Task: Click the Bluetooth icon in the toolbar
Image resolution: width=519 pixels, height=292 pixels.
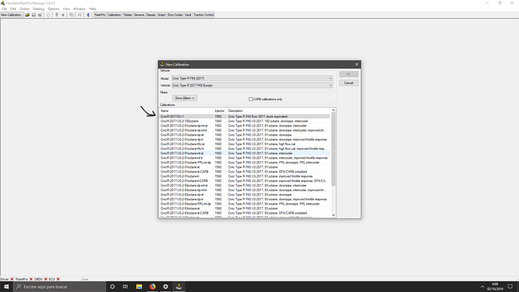Action: pyautogui.click(x=88, y=15)
